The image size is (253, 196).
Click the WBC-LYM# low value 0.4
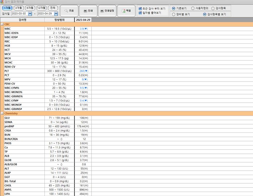[84, 101]
